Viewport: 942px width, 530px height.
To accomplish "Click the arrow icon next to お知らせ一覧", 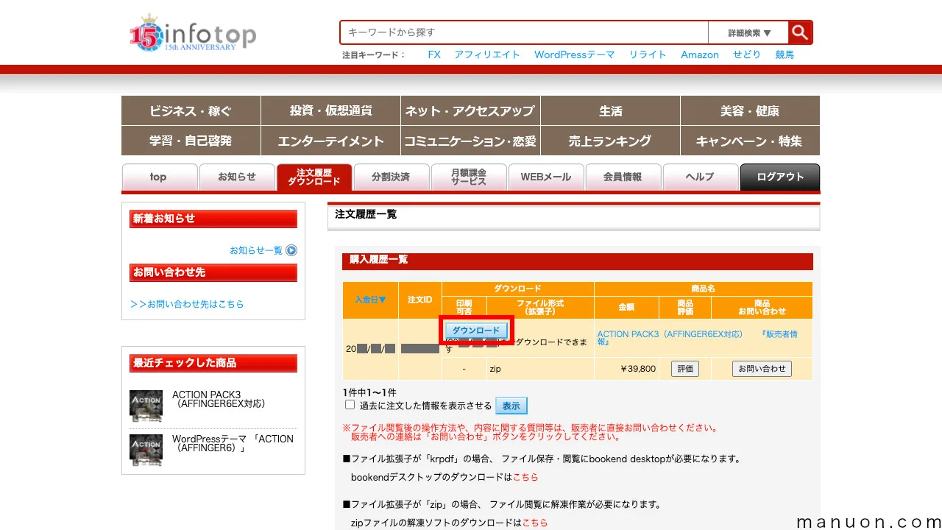I will click(293, 251).
